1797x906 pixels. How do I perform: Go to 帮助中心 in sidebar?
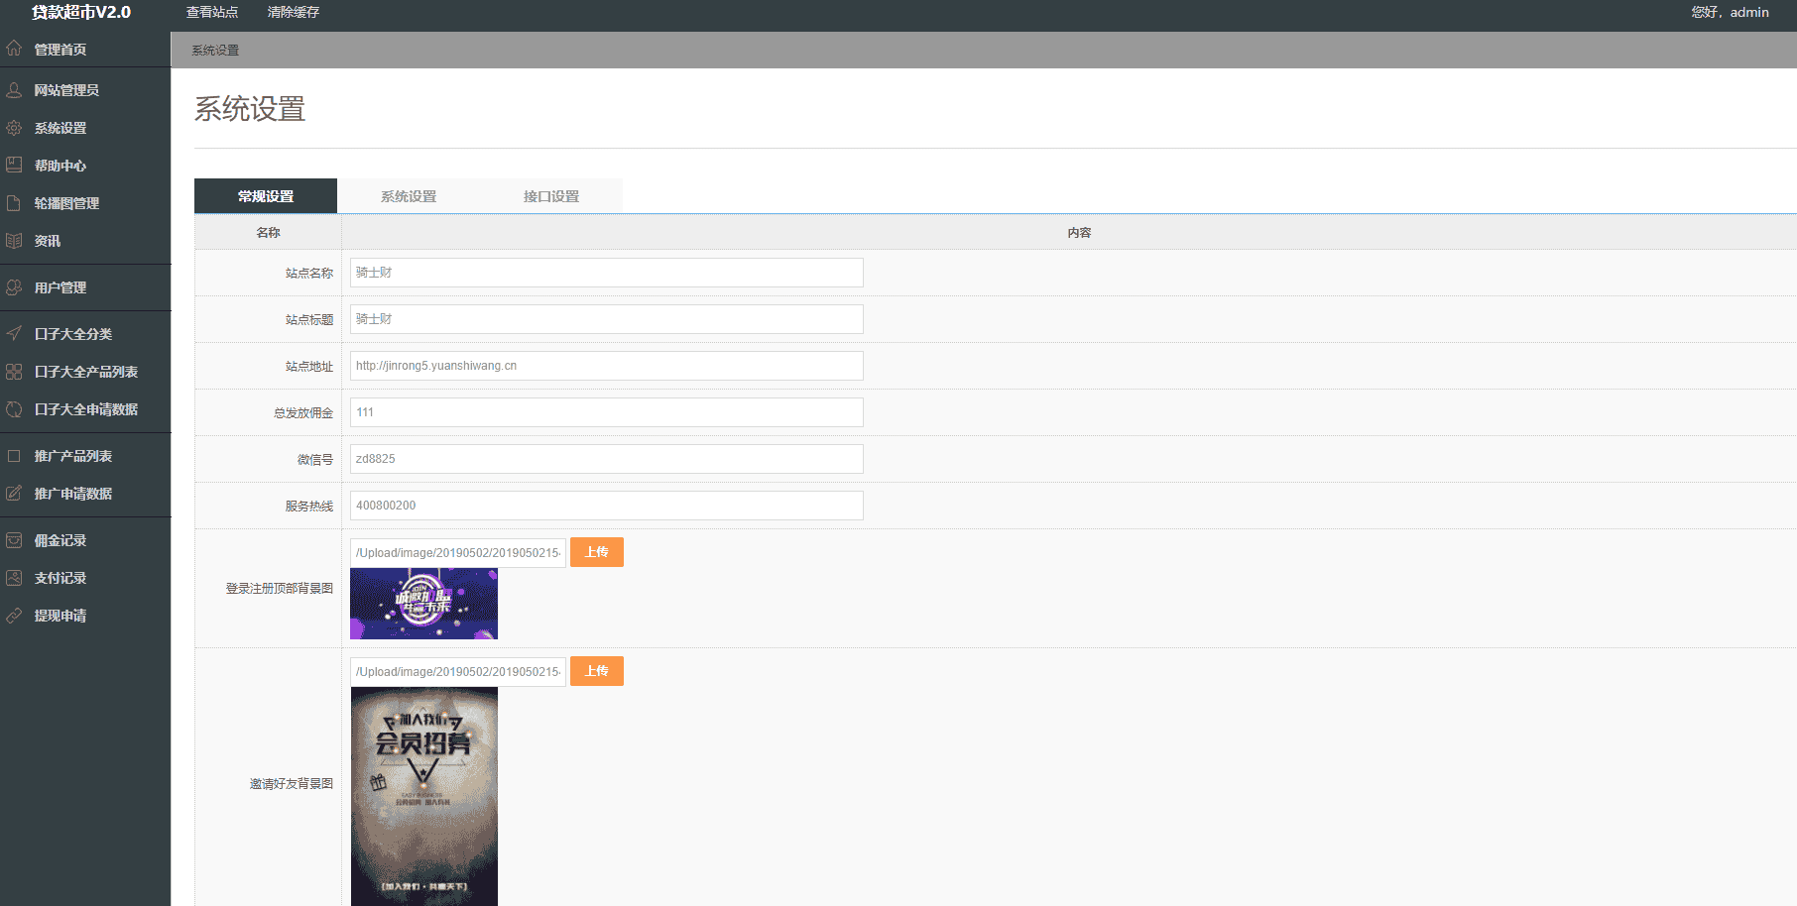[x=60, y=166]
